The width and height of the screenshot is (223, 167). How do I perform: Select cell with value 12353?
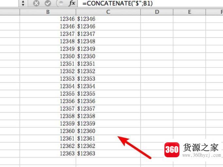(48, 79)
